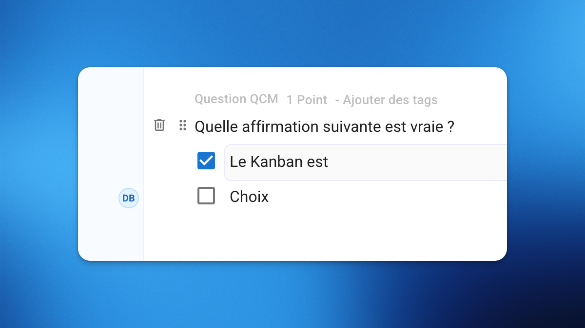Image resolution: width=585 pixels, height=328 pixels.
Task: Change the "Question QCM" question type
Action: click(236, 99)
